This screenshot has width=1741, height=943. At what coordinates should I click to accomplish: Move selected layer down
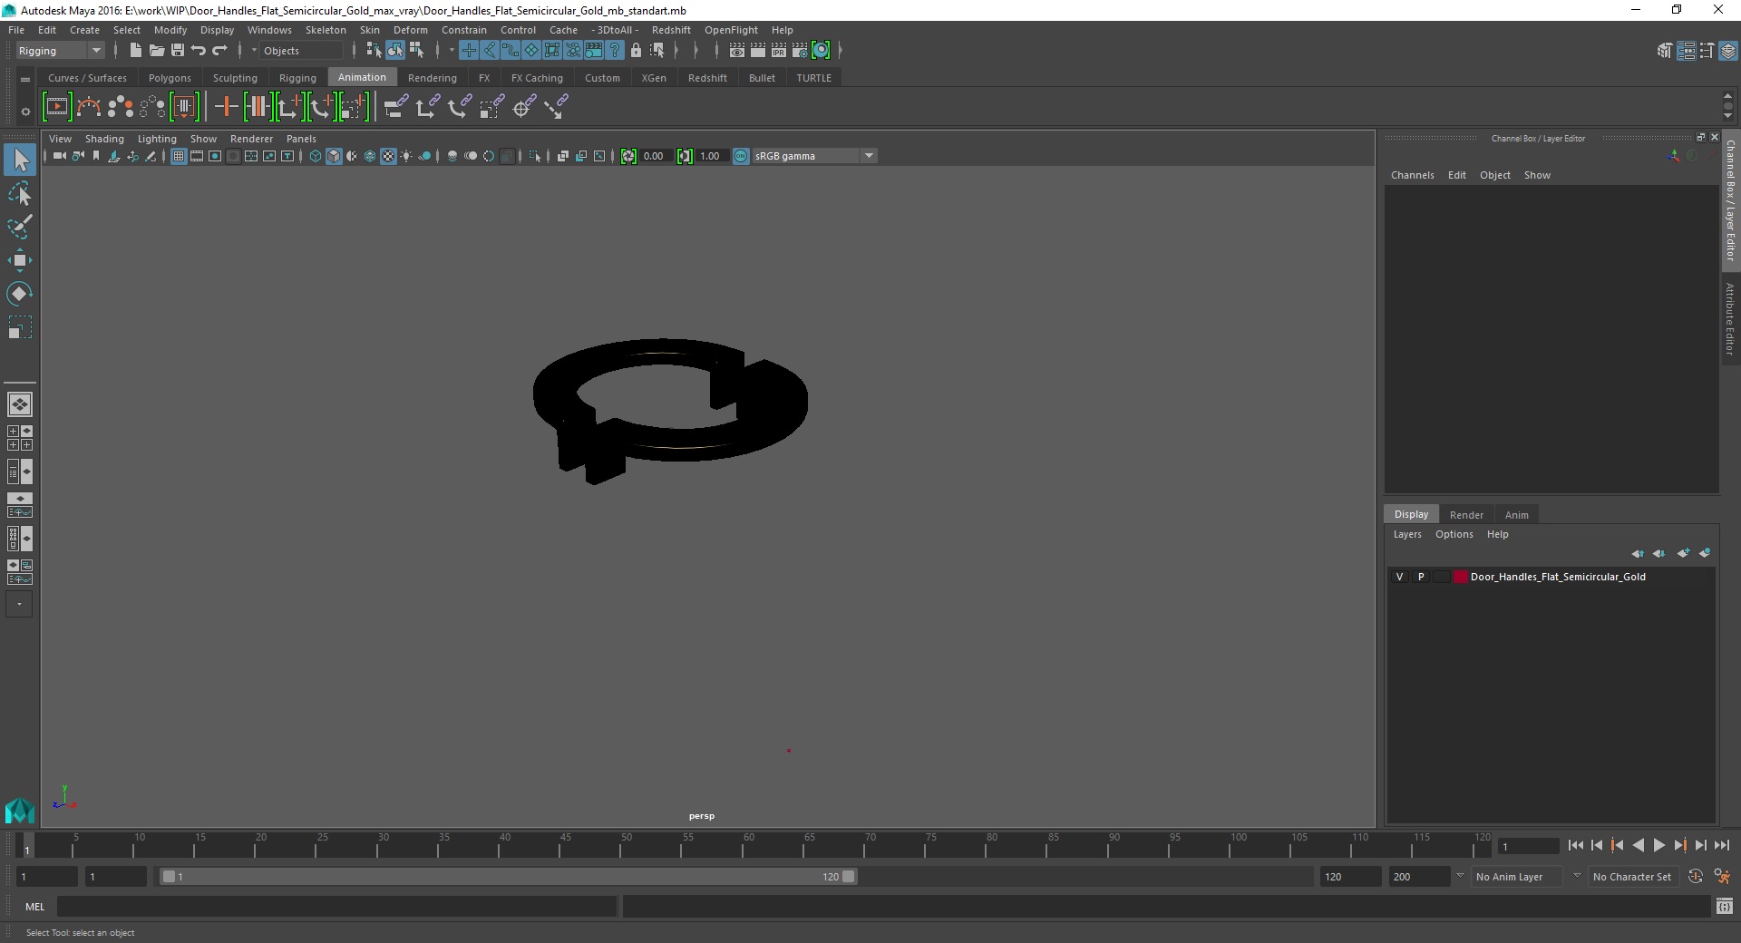[x=1659, y=553]
